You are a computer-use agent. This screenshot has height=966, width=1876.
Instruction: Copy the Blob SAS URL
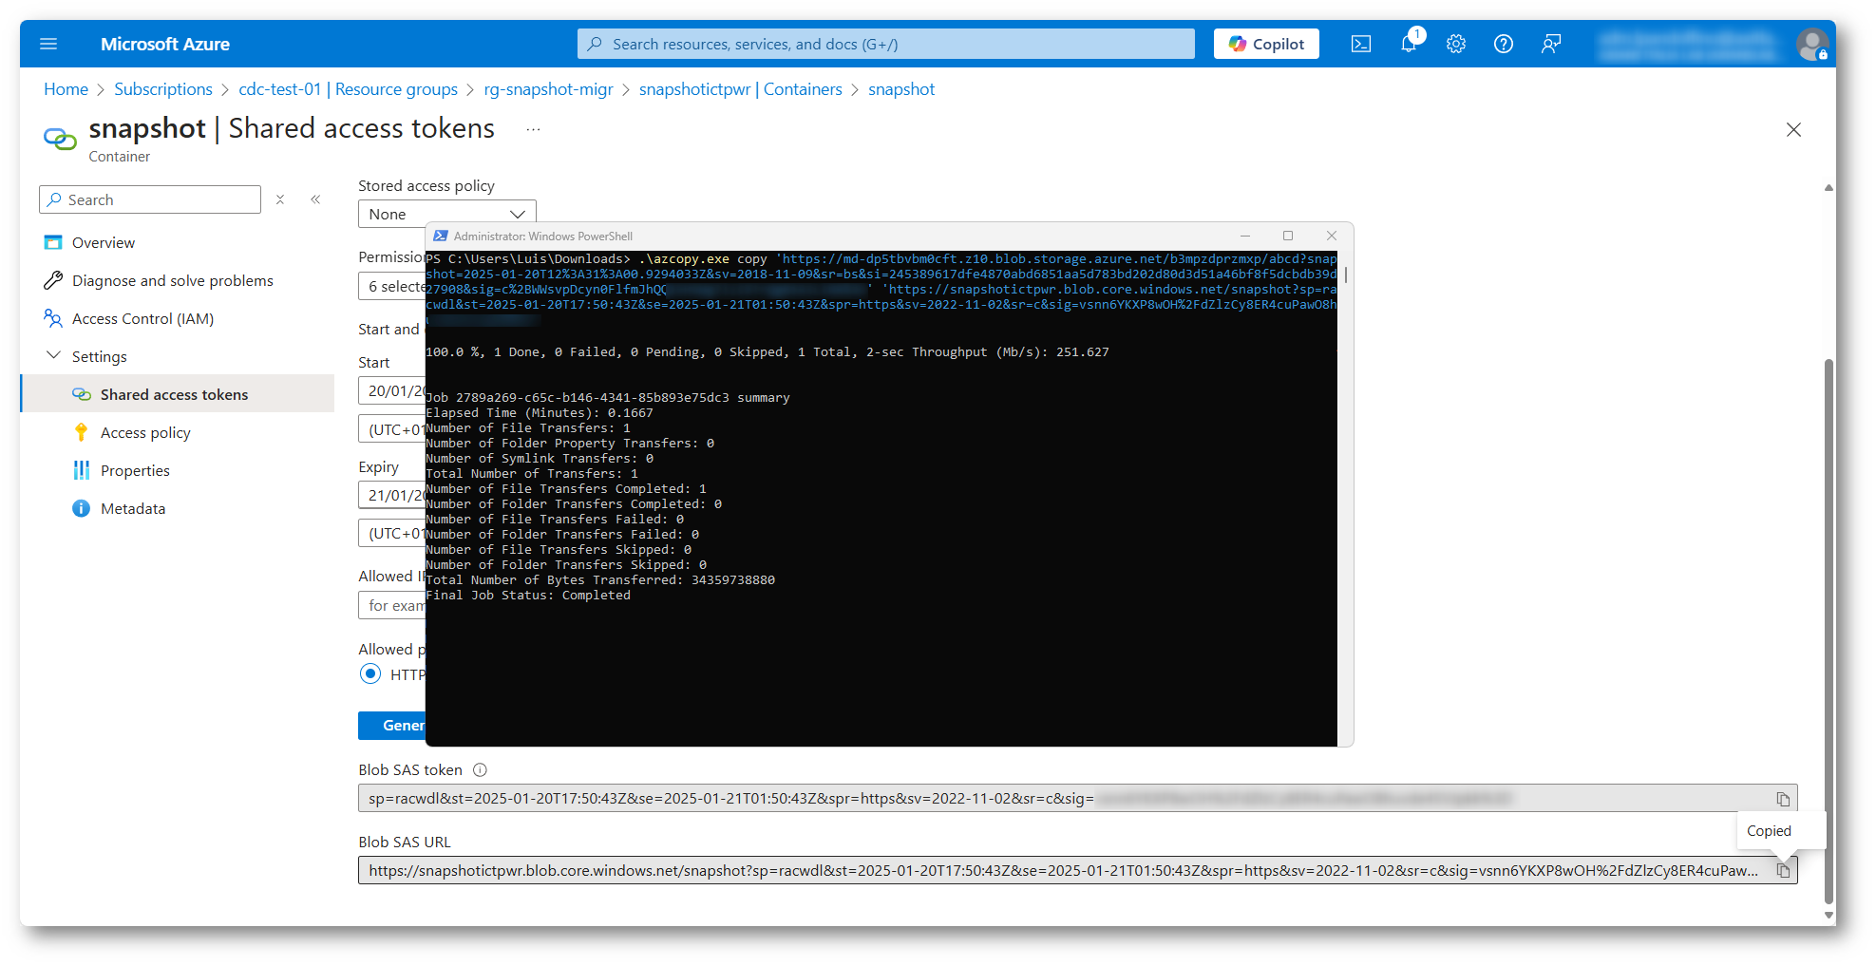(1783, 871)
